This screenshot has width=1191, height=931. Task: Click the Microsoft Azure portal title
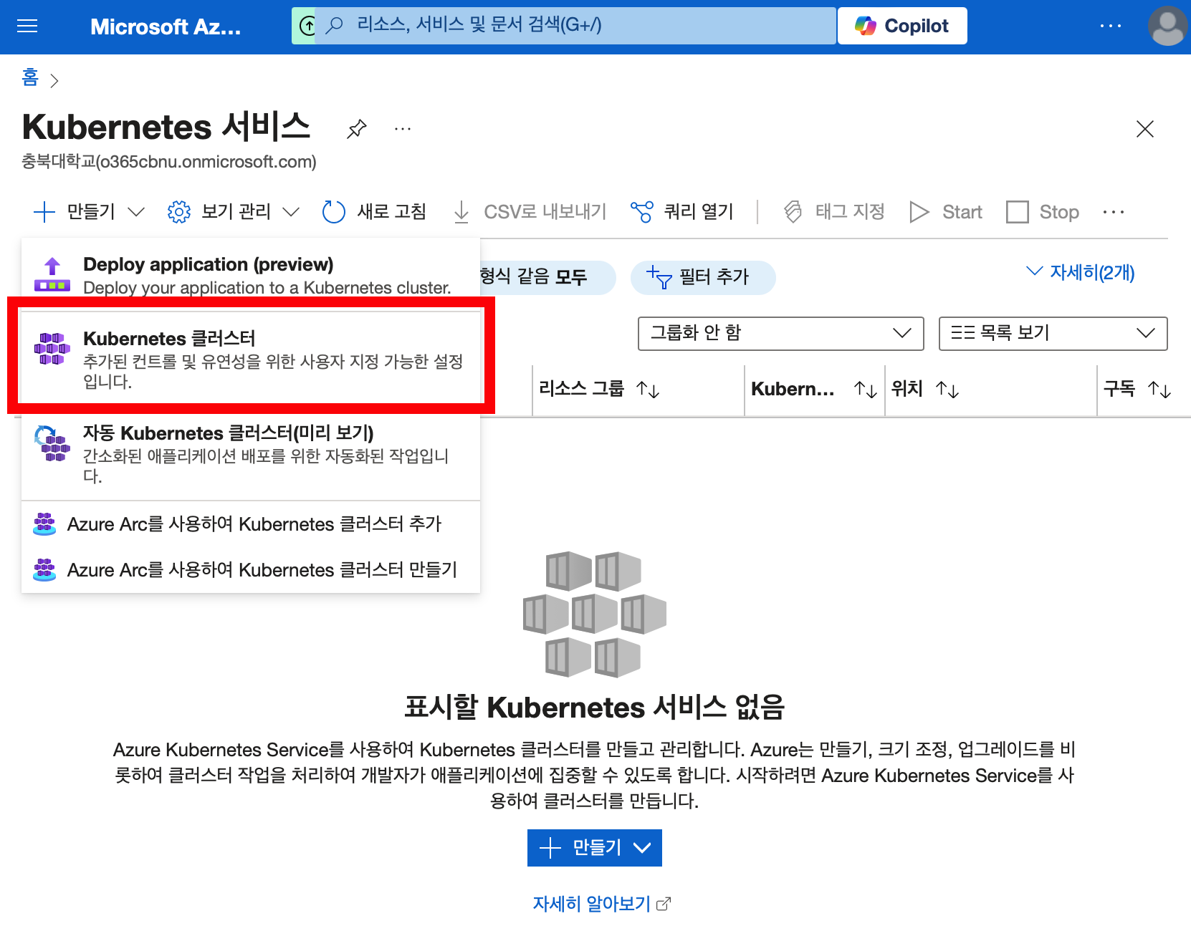166,26
